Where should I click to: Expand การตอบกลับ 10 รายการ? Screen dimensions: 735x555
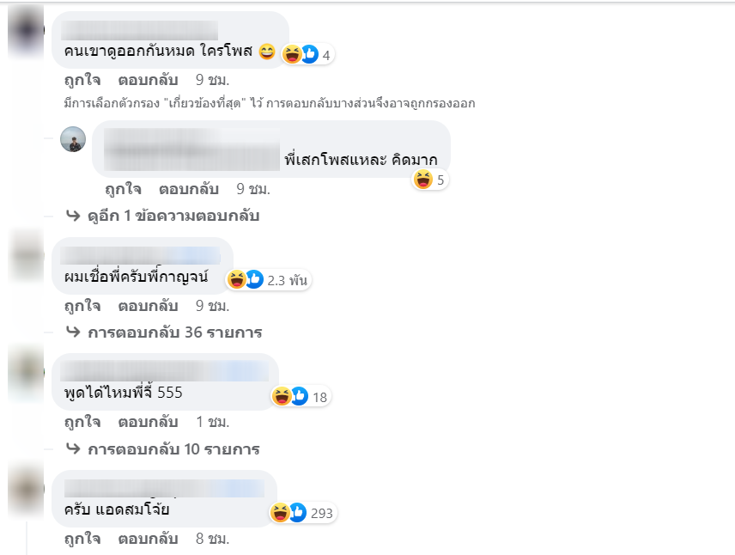click(x=173, y=449)
